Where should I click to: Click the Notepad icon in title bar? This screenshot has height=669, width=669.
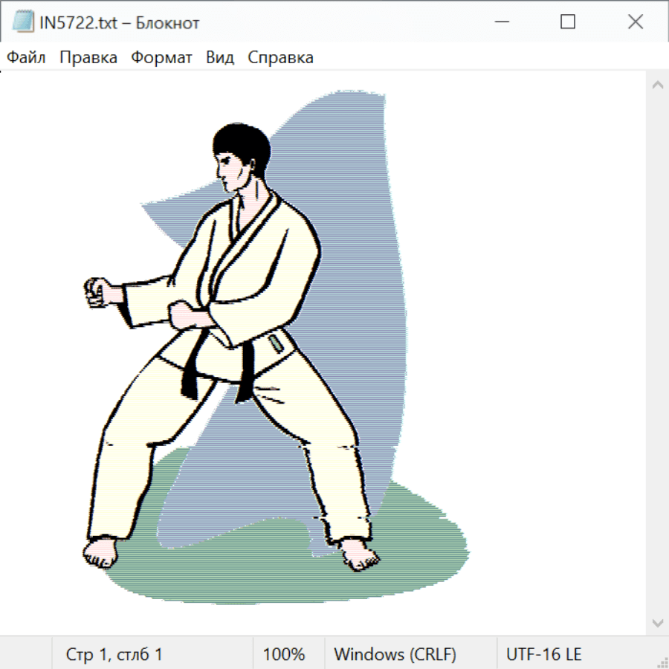(22, 22)
